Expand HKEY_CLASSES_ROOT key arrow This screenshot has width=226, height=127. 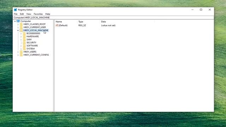[x=18, y=24]
